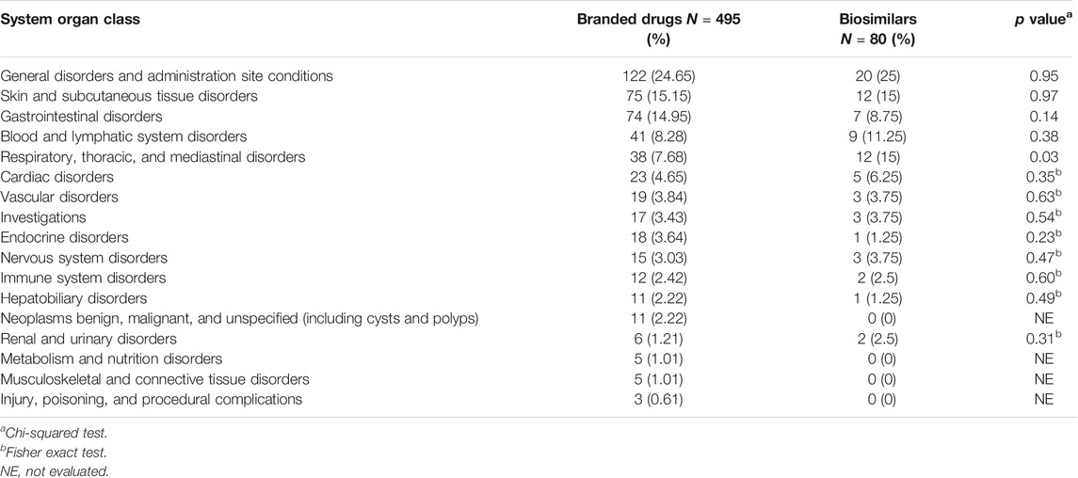The height and width of the screenshot is (478, 1078).
Task: Click the 0.03 p value for Respiratory disorders
Action: (x=1044, y=157)
